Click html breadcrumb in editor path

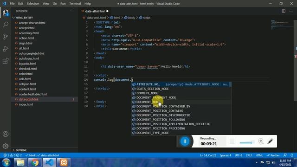(x=115, y=18)
